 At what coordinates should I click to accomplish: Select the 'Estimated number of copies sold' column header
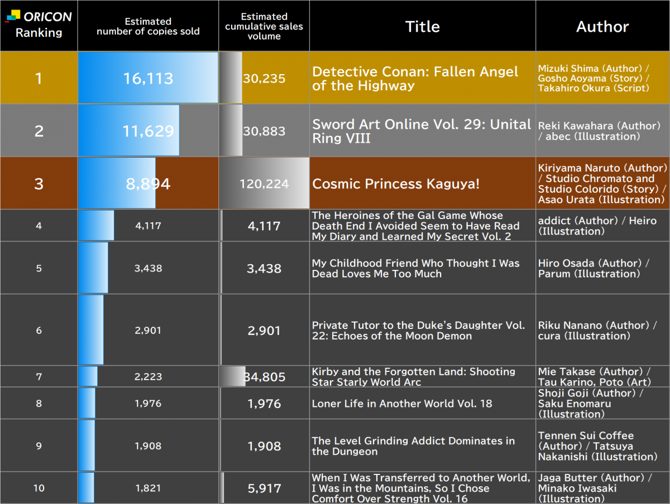tap(148, 26)
